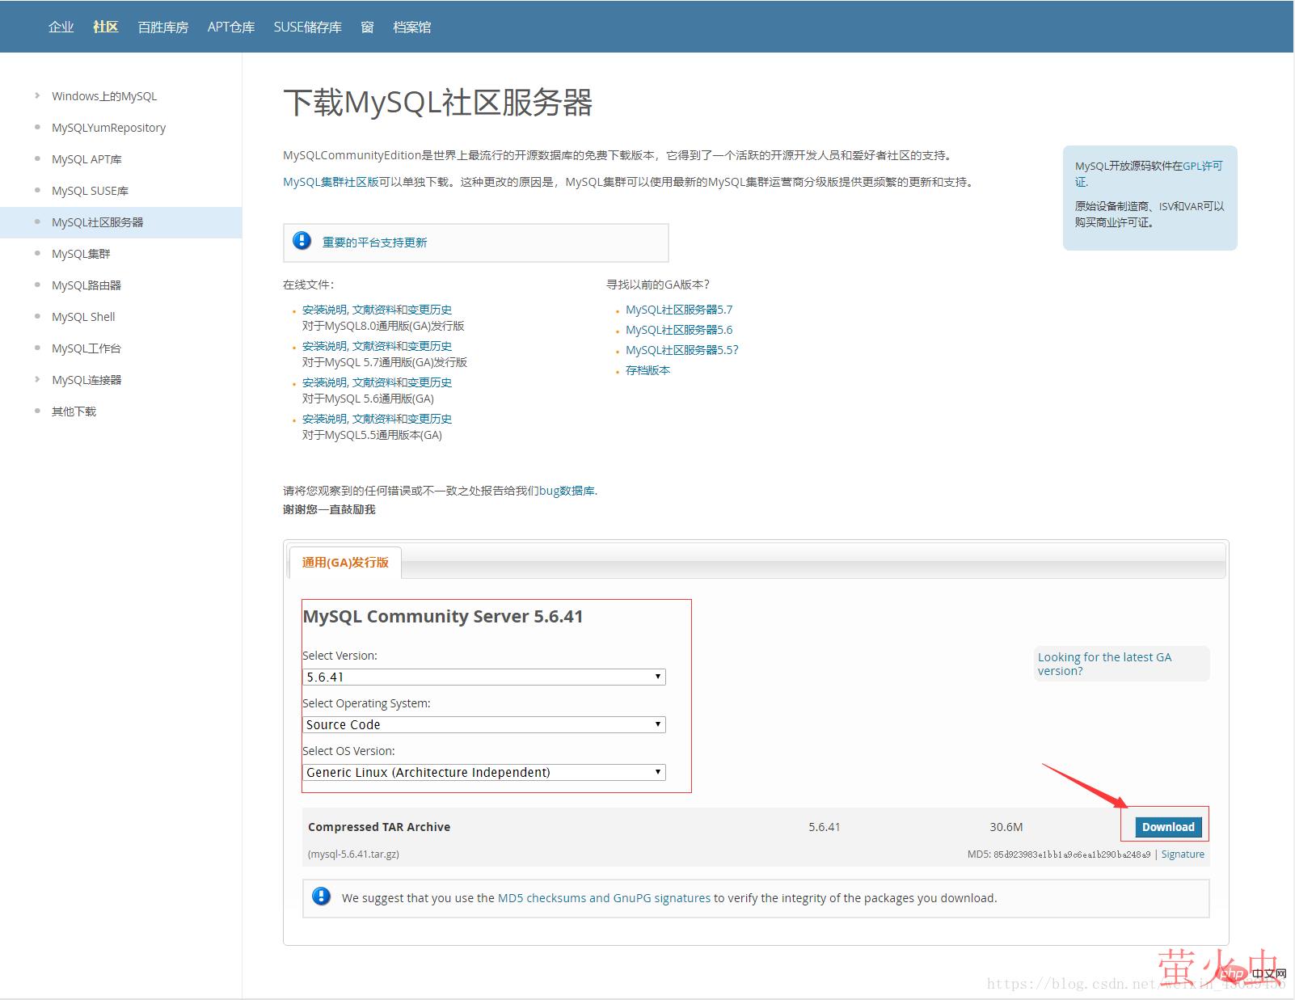Click the blue alert icon beside 重要的平台支持更新

(x=302, y=241)
